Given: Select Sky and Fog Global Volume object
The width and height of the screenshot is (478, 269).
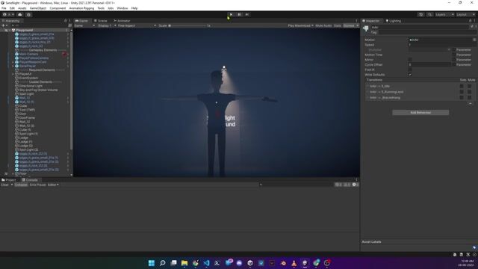Looking at the screenshot, I should [x=38, y=90].
